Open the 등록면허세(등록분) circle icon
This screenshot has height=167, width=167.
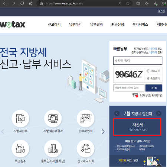tap(53, 149)
